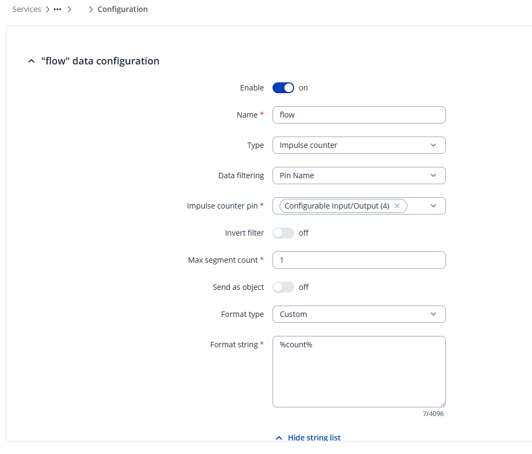
Task: Click the Max segment count field
Action: click(x=359, y=260)
